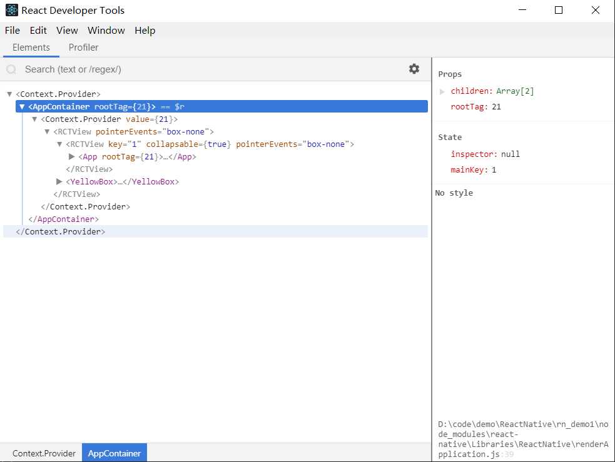The width and height of the screenshot is (615, 462).
Task: Open the Edit menu
Action: (38, 30)
